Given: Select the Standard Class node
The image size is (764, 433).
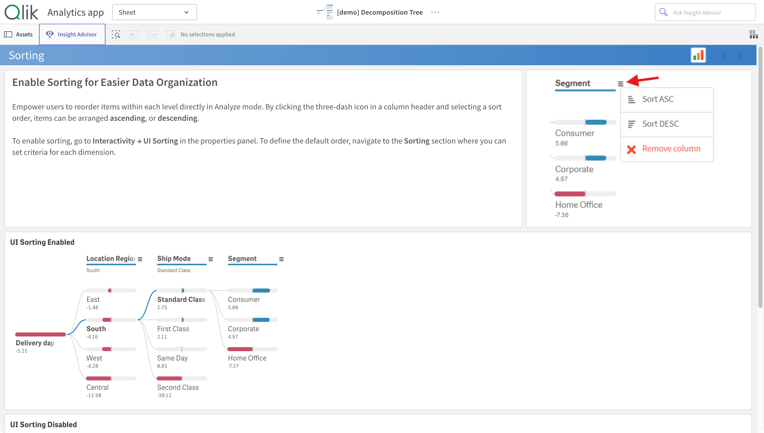Looking at the screenshot, I should (x=181, y=299).
